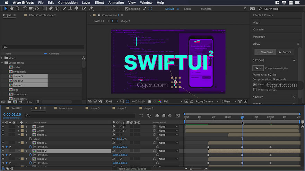
Task: Toggle Position keyframe diamond for layer 5
Action: [x=7, y=155]
